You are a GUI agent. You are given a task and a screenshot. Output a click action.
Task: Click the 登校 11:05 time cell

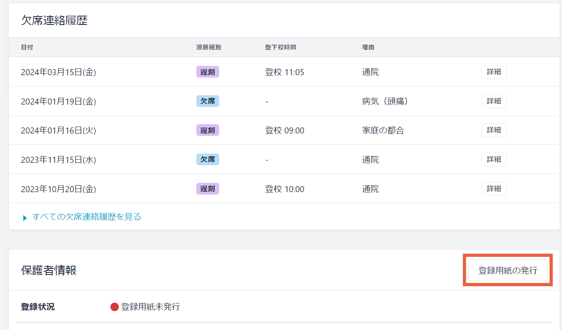point(285,72)
